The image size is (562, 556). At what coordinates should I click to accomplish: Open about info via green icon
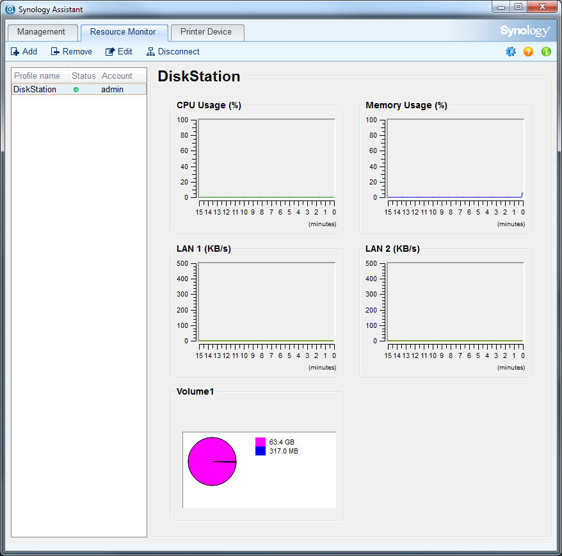pyautogui.click(x=546, y=52)
